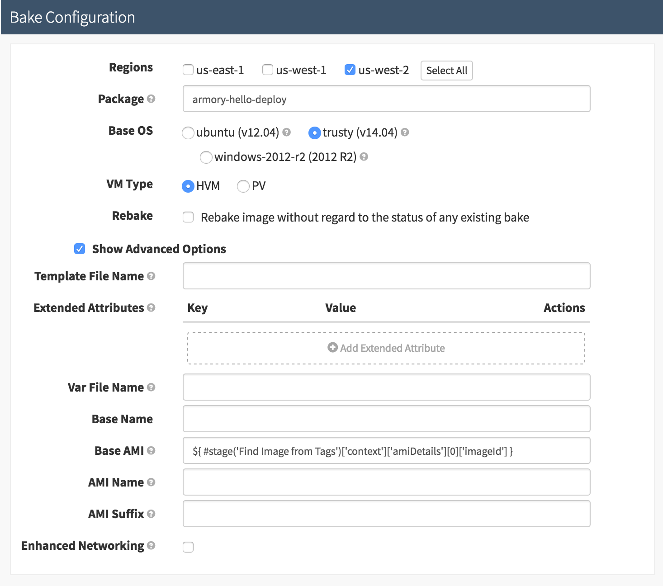The height and width of the screenshot is (586, 663).
Task: Click Add Extended Attribute button
Action: (x=386, y=348)
